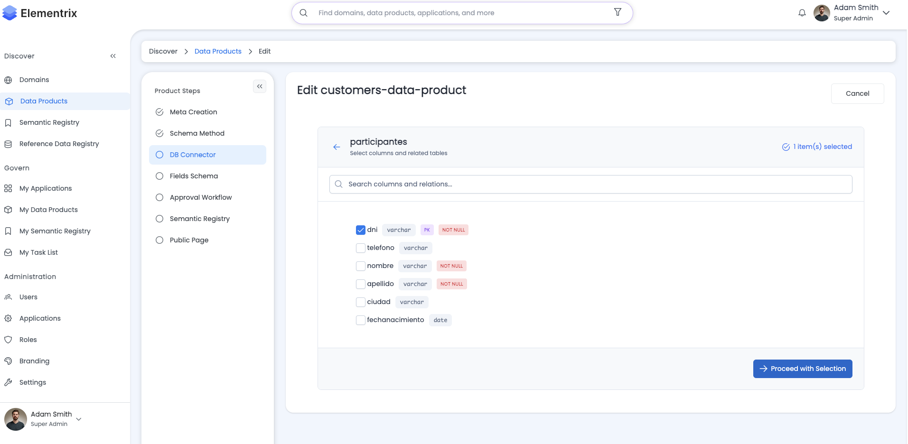The image size is (908, 444).
Task: Click the Proceed with Selection button
Action: [802, 369]
